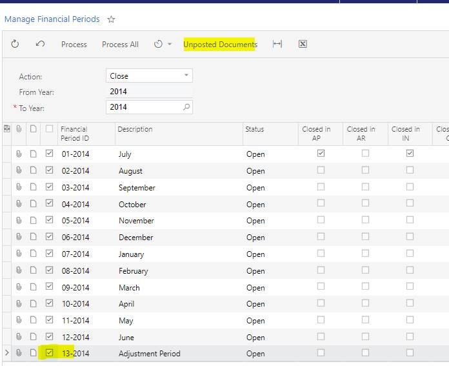Image resolution: width=449 pixels, height=366 pixels.
Task: Click the Refresh icon in toolbar
Action: pyautogui.click(x=15, y=44)
